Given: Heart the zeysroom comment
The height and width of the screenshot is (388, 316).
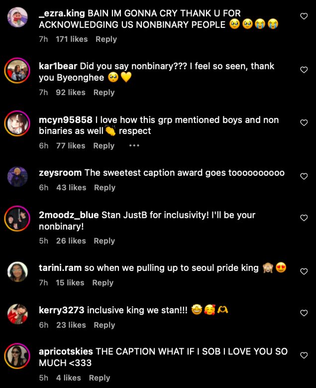Looking at the screenshot, I should coord(304,176).
